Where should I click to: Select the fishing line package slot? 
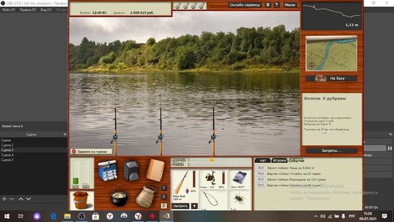(239, 179)
